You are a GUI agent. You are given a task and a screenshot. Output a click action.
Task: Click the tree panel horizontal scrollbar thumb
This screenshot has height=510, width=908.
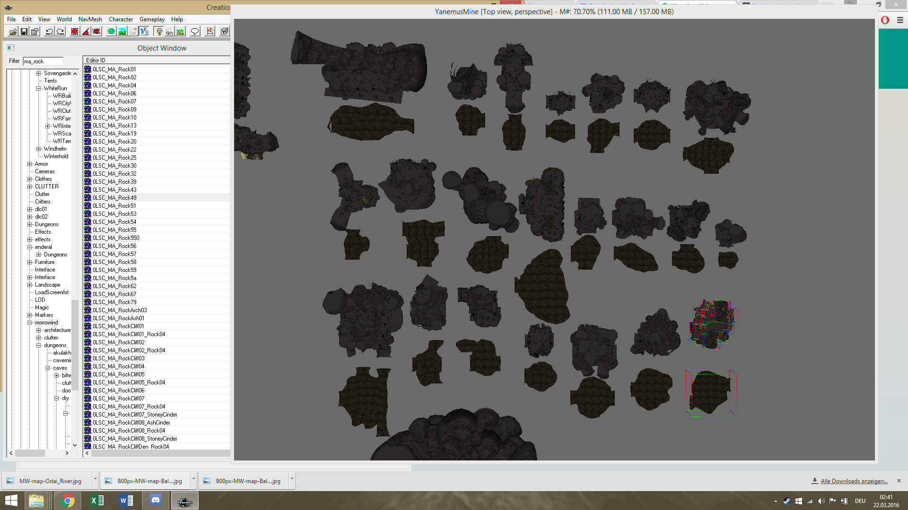click(30, 453)
